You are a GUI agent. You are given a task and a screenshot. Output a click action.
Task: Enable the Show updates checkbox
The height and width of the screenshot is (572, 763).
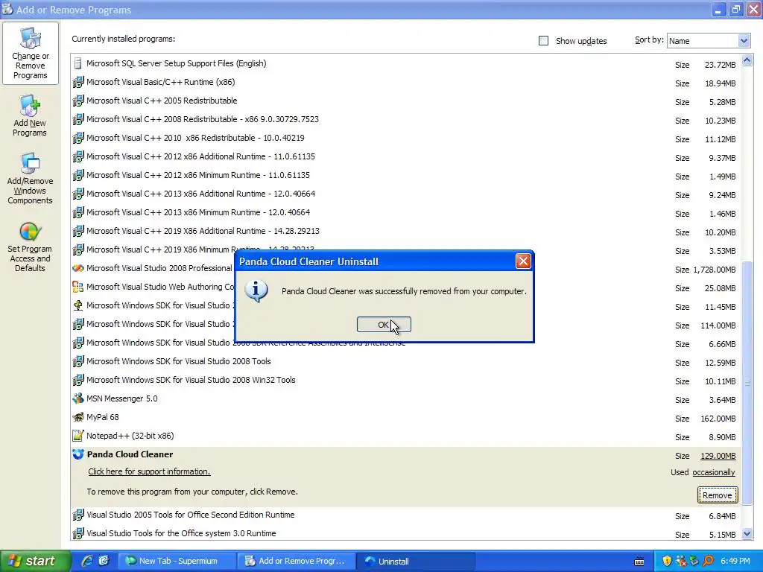pyautogui.click(x=543, y=41)
